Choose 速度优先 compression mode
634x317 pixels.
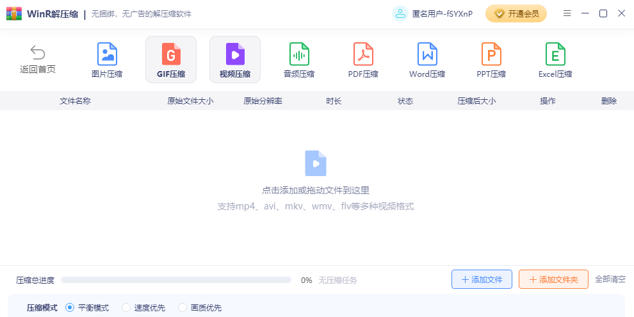[126, 308]
